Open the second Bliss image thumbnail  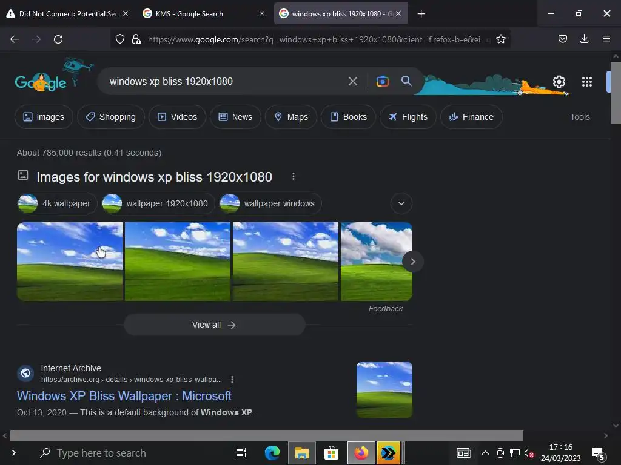pos(178,262)
